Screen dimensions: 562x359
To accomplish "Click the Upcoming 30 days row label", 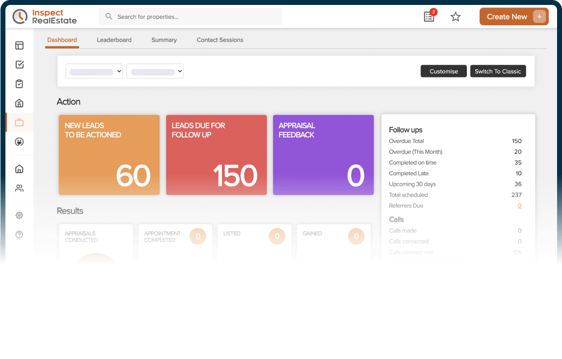I will pyautogui.click(x=413, y=184).
